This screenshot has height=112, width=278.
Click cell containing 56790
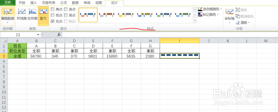36,56
